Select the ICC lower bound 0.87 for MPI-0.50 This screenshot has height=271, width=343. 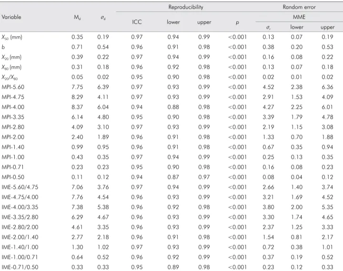(173, 177)
